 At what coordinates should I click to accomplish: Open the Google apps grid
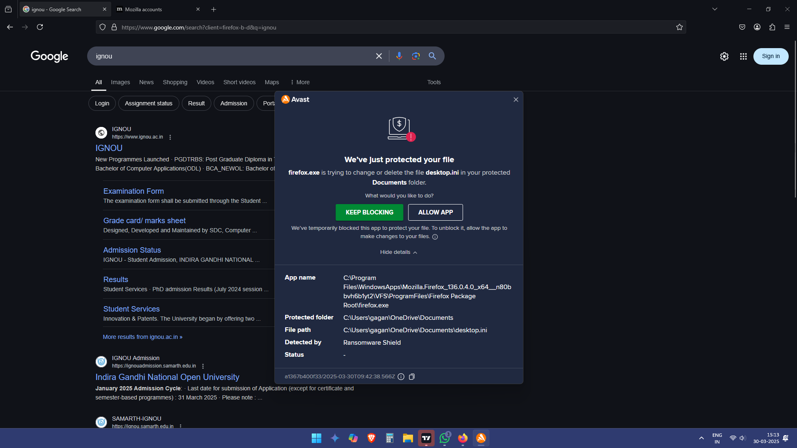(743, 56)
